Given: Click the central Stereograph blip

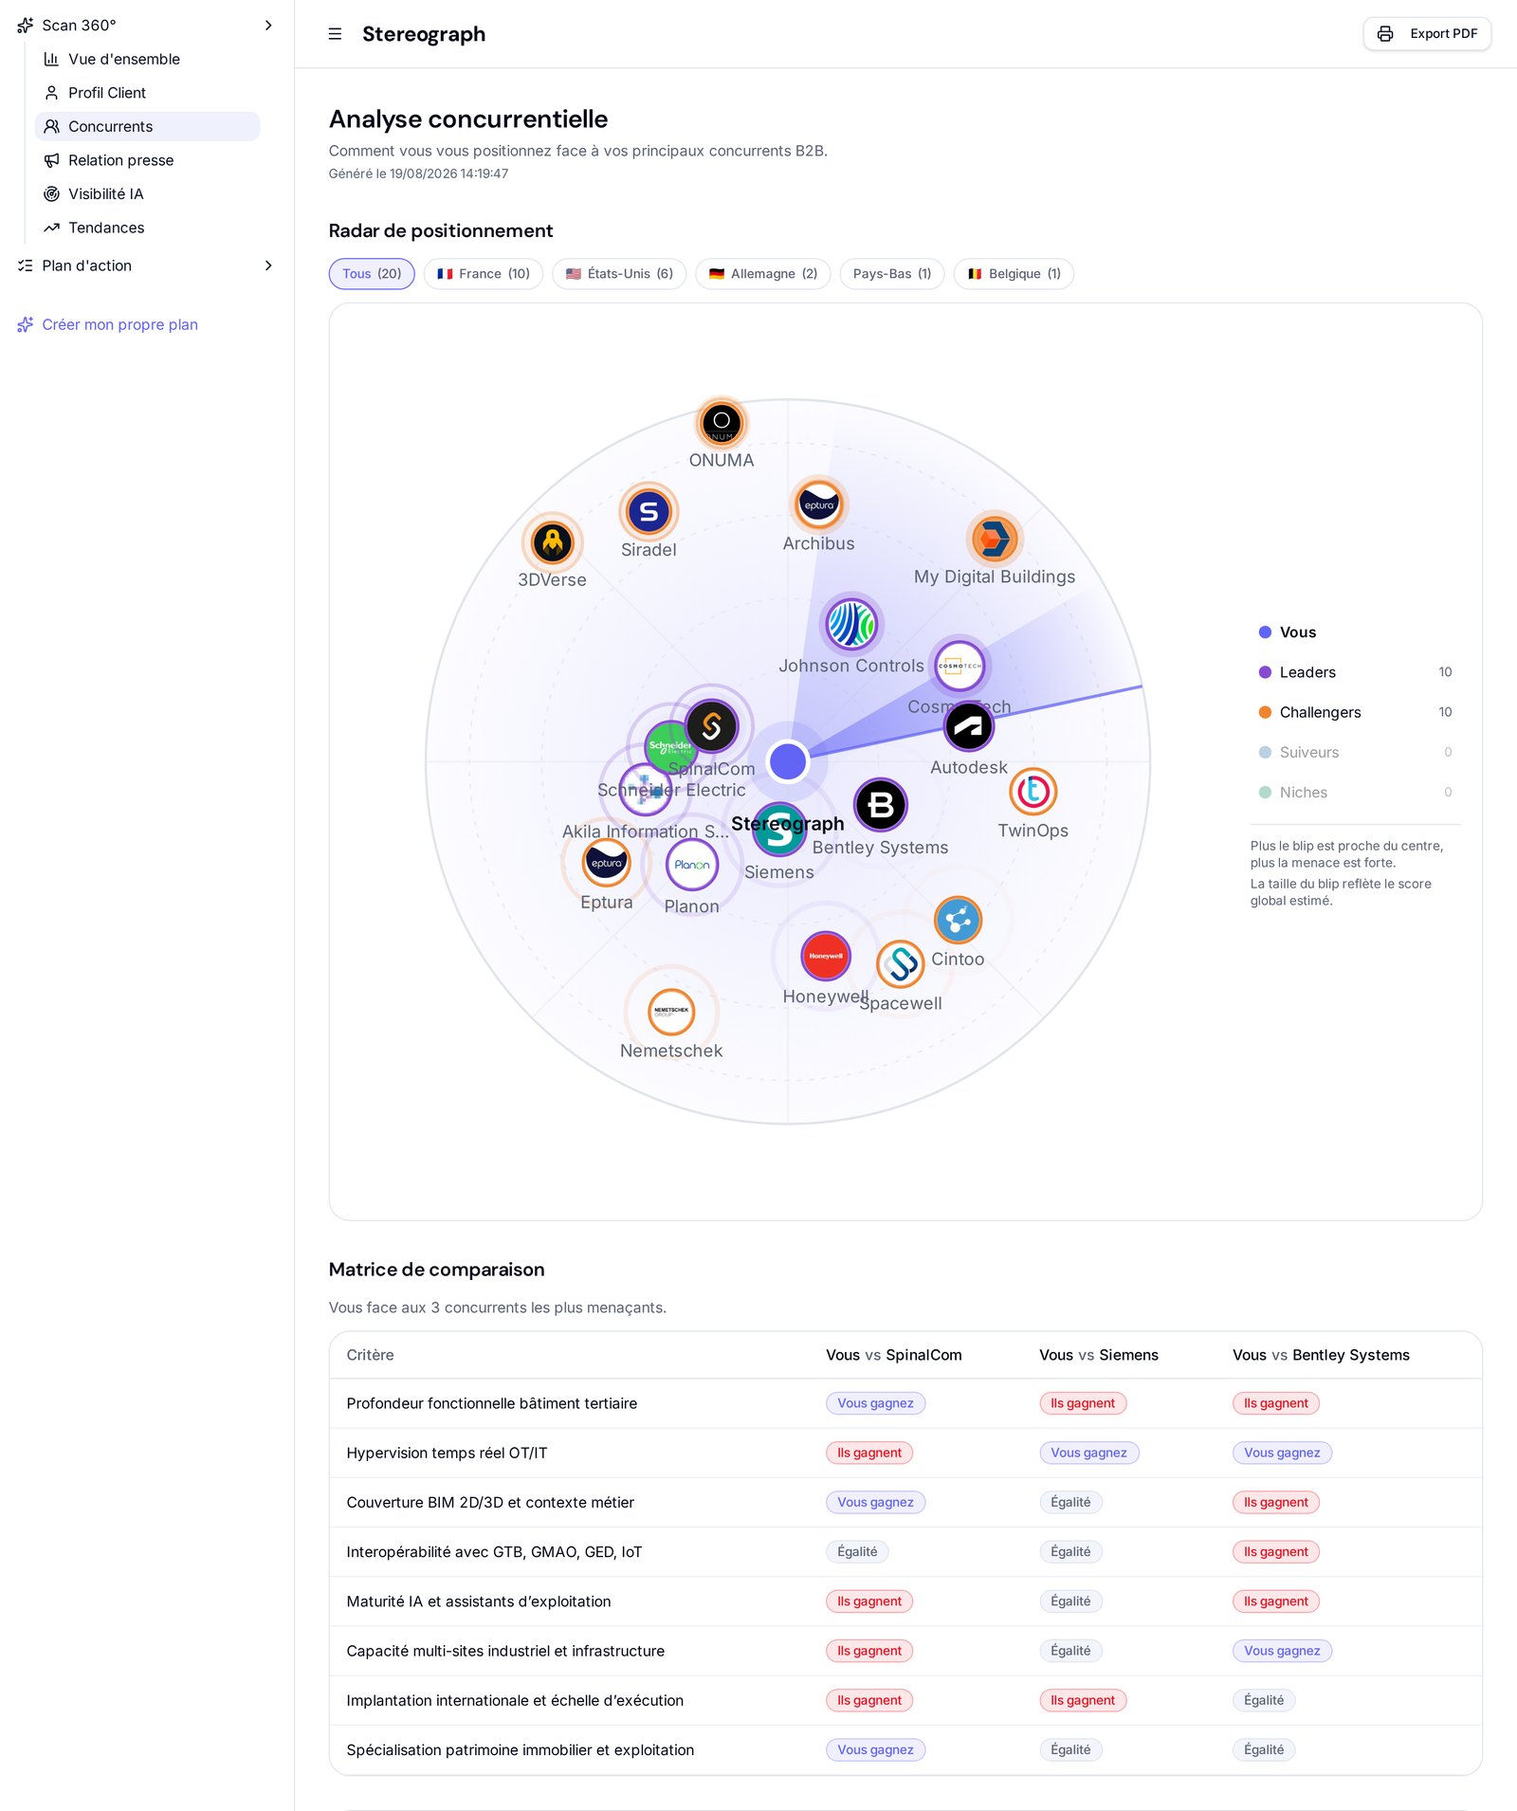Looking at the screenshot, I should point(788,761).
